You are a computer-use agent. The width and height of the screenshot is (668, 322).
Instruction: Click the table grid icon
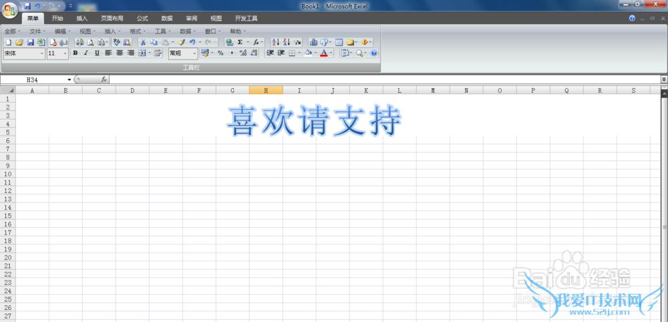[339, 42]
